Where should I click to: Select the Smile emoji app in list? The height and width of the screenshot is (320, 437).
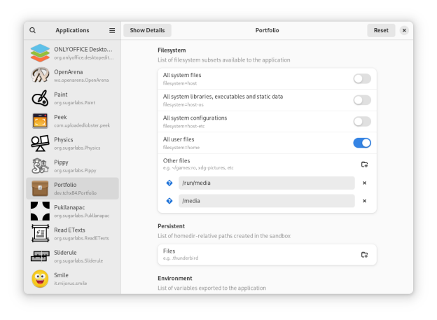coord(40,279)
